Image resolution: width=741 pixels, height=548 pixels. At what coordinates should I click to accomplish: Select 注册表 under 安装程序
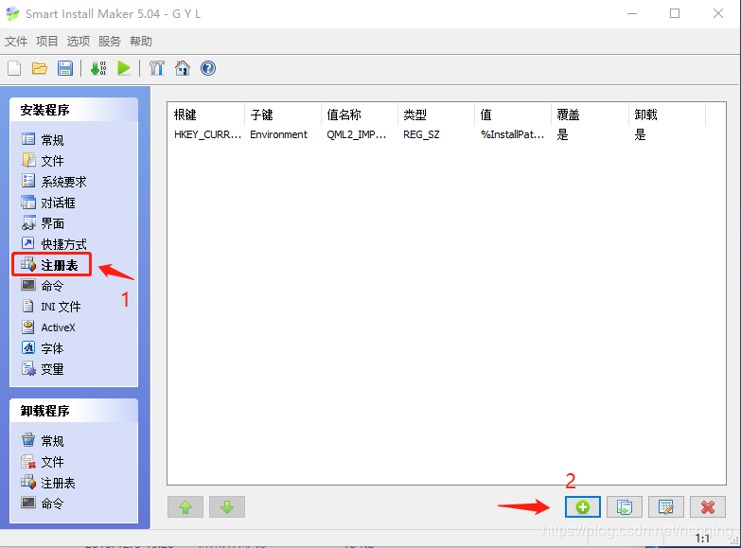[51, 265]
